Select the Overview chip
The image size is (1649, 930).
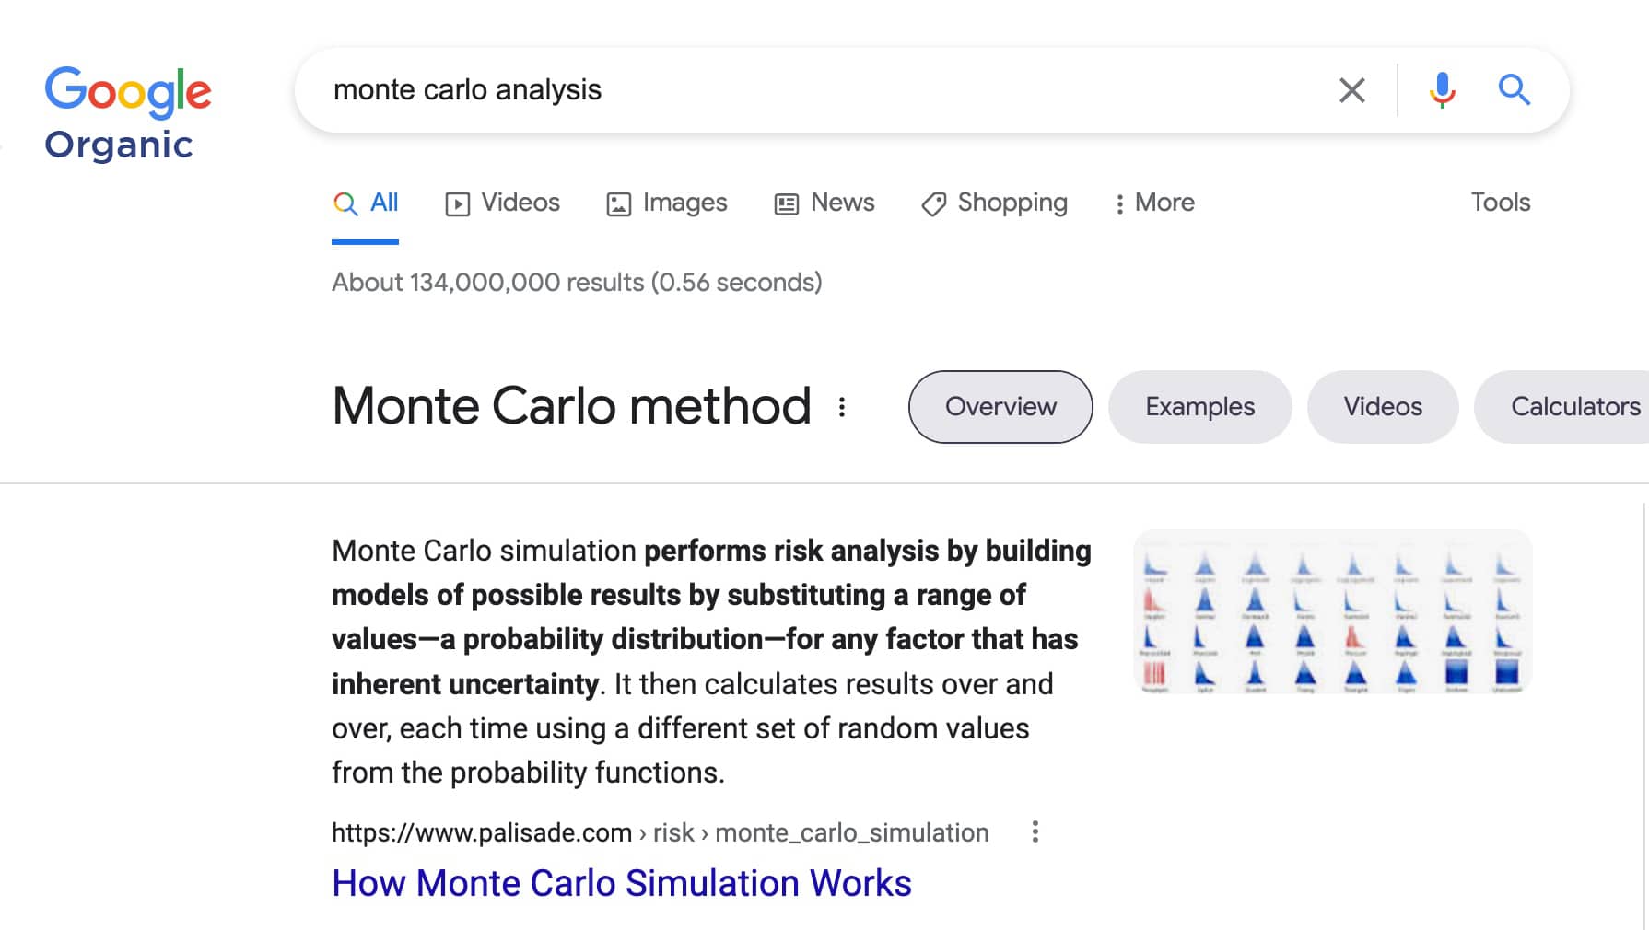[1000, 407]
